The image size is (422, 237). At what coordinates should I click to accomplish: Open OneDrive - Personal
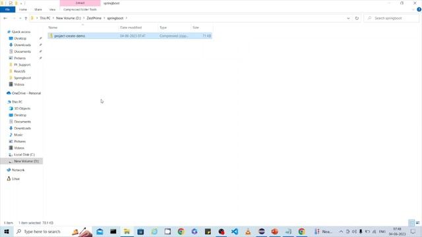click(x=26, y=93)
